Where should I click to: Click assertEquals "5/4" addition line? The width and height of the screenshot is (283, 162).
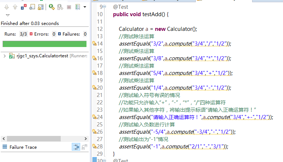click(x=176, y=73)
